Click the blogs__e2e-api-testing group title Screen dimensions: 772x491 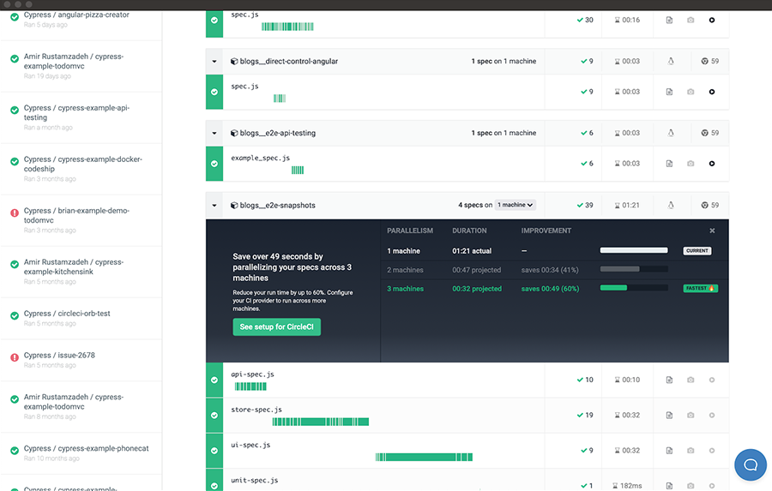278,133
